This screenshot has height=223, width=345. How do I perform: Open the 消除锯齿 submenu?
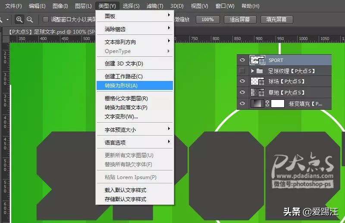[x=135, y=29]
